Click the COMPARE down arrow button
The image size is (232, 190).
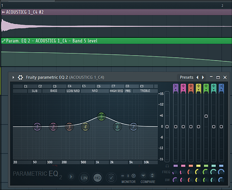(x=143, y=176)
